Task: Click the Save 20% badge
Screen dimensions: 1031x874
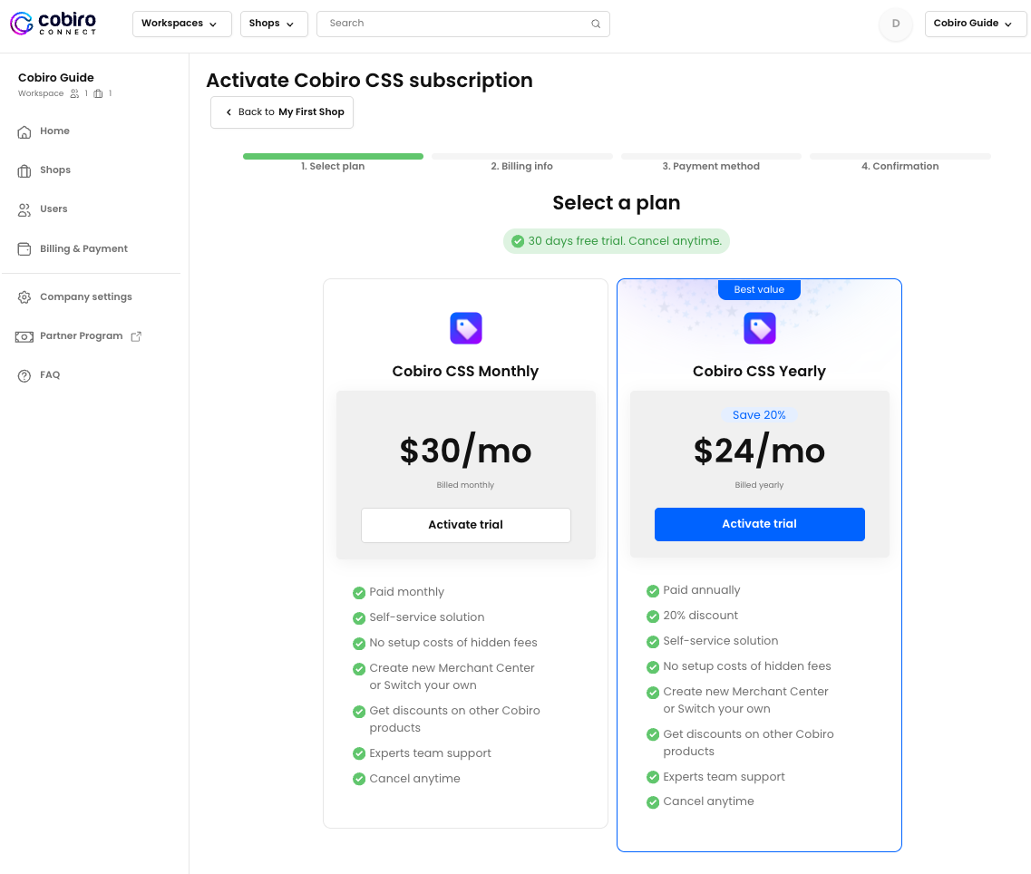Action: point(760,415)
